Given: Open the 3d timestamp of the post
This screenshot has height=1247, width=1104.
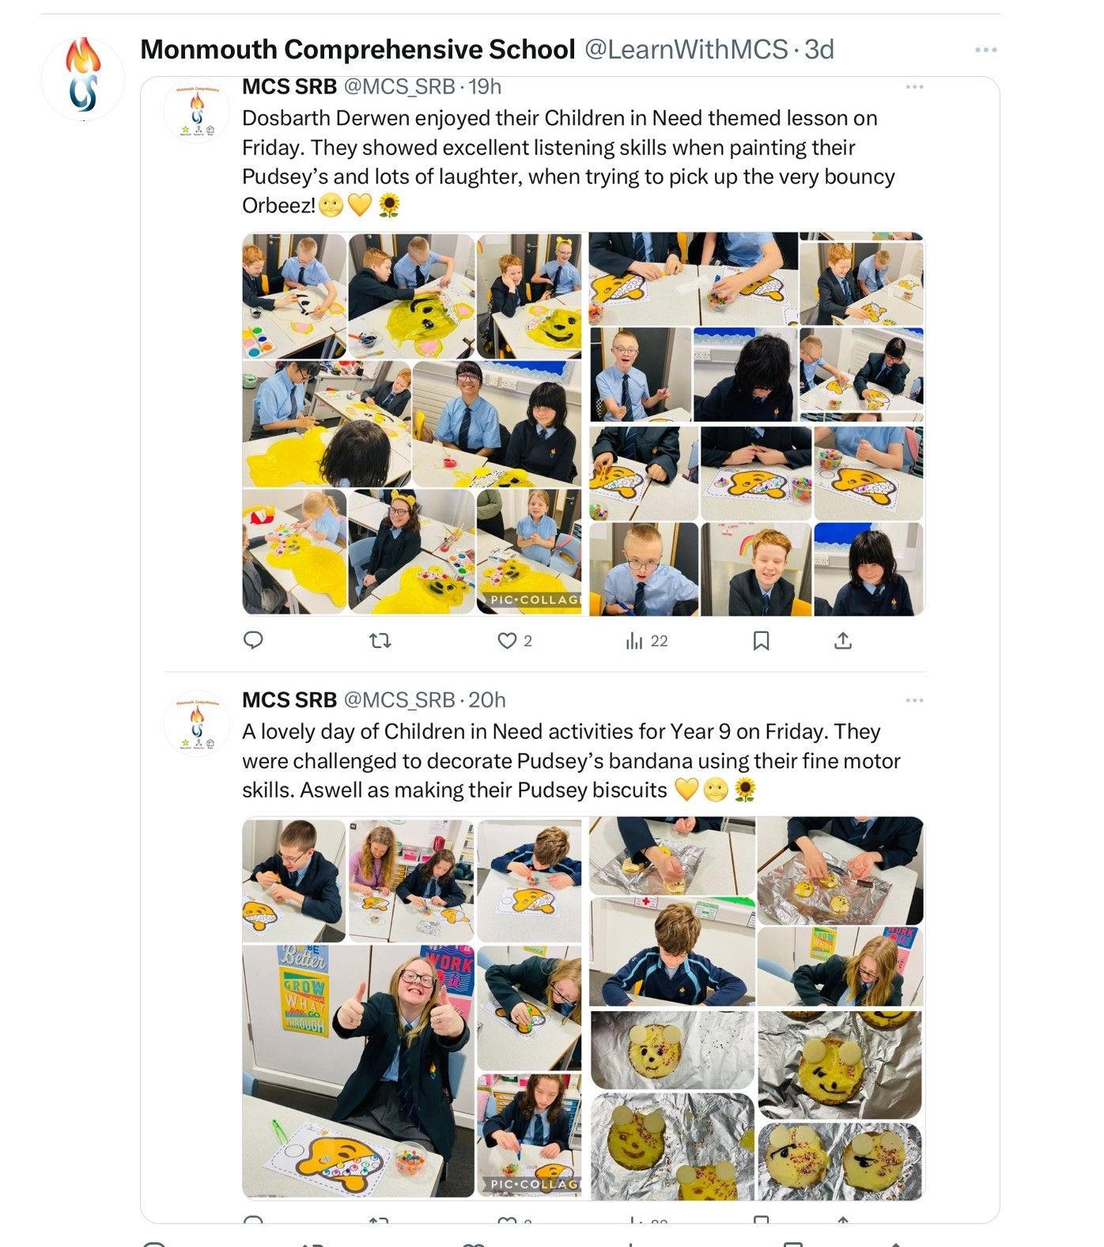Looking at the screenshot, I should [819, 50].
